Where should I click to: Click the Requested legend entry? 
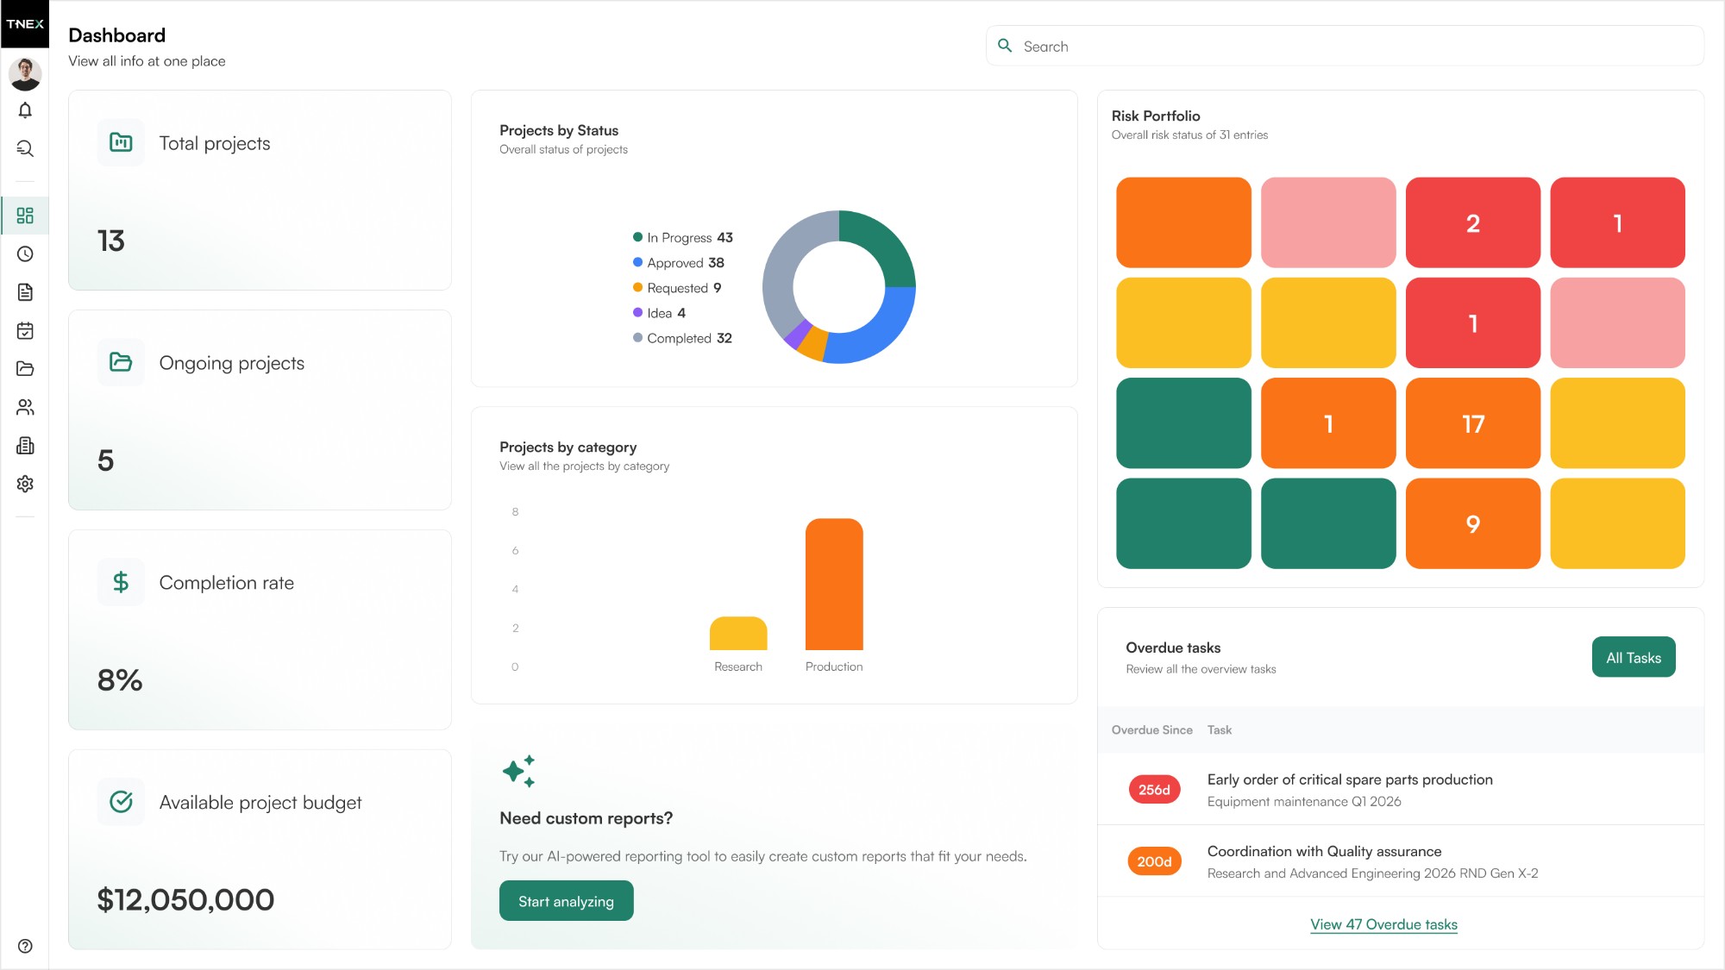point(677,287)
